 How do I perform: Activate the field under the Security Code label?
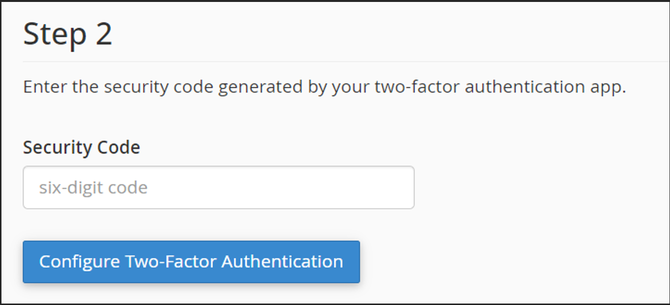click(x=218, y=188)
